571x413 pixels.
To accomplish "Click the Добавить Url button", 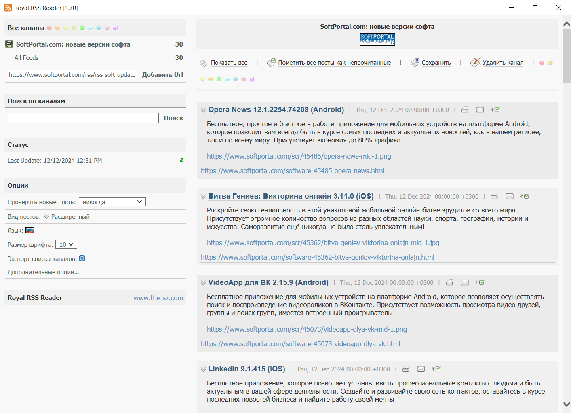I will tap(162, 74).
